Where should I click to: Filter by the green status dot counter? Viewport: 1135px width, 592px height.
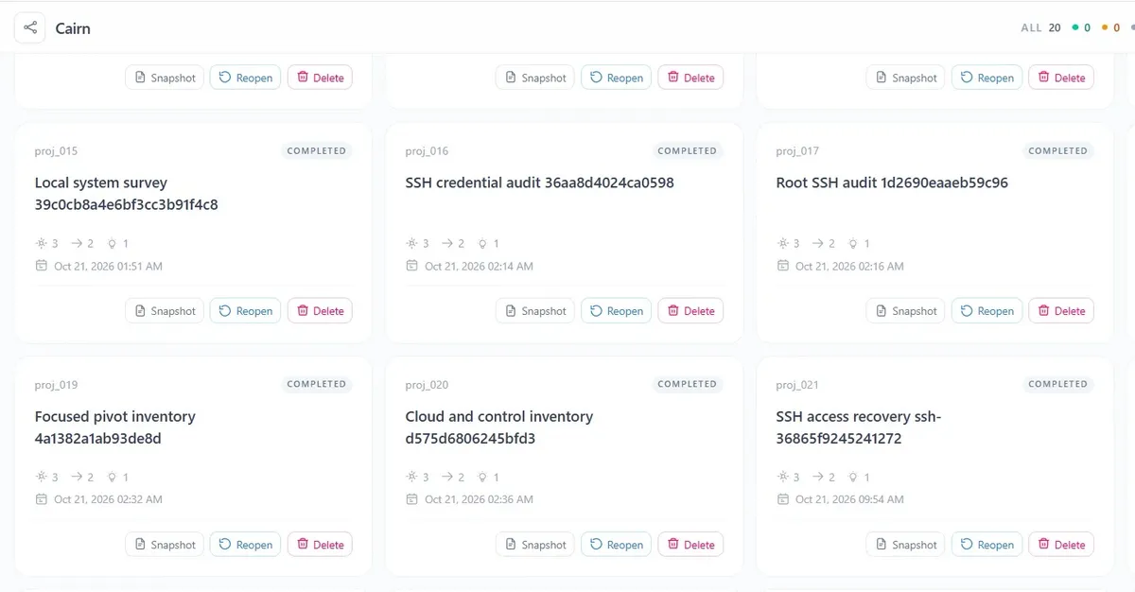1081,28
